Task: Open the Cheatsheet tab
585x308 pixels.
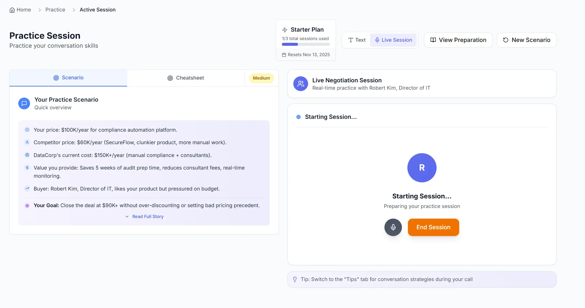Action: click(186, 78)
